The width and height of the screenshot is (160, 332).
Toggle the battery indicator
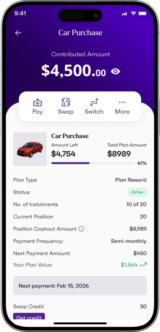pyautogui.click(x=142, y=14)
